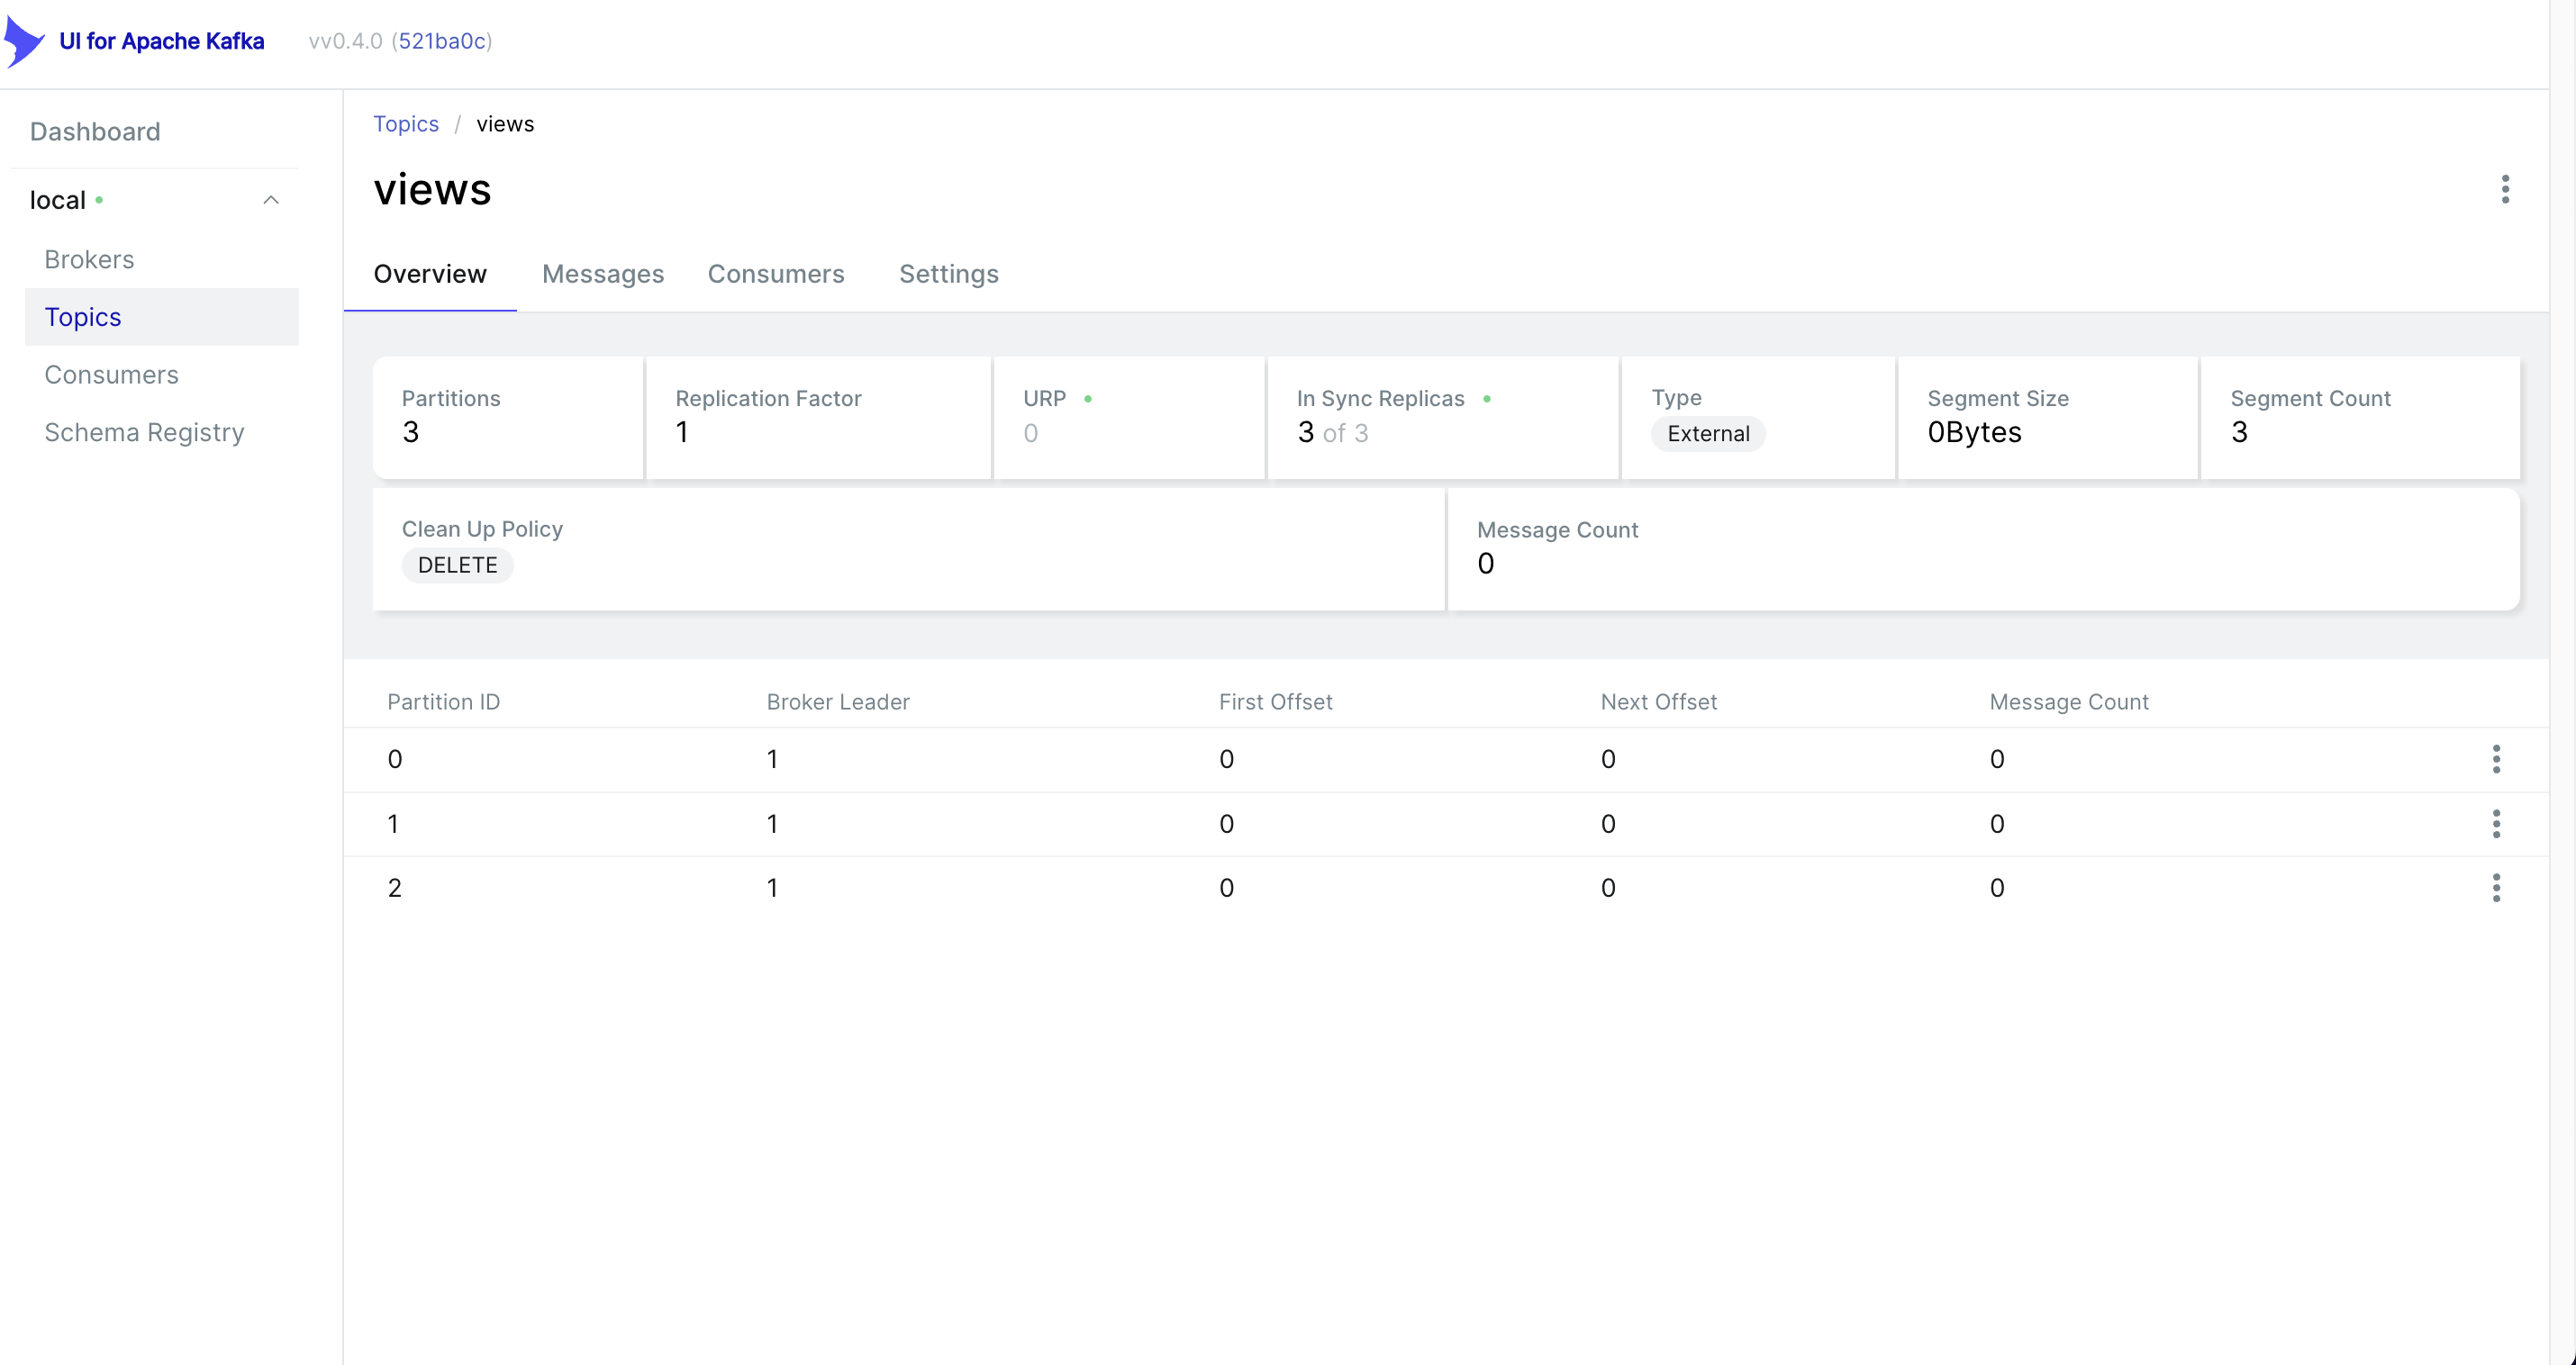This screenshot has width=2576, height=1365.
Task: Switch to the Consumers tab
Action: (x=776, y=274)
